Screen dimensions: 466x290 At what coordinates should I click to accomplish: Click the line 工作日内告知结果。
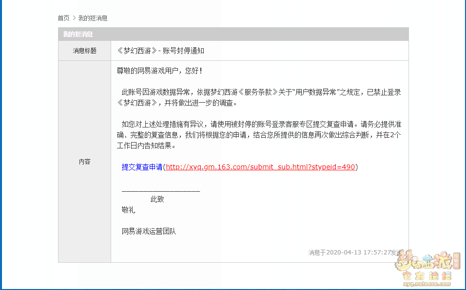coord(146,145)
